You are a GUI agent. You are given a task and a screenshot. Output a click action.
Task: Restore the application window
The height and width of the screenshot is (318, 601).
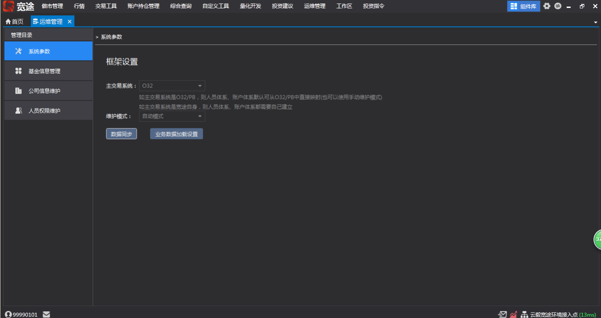pyautogui.click(x=582, y=6)
